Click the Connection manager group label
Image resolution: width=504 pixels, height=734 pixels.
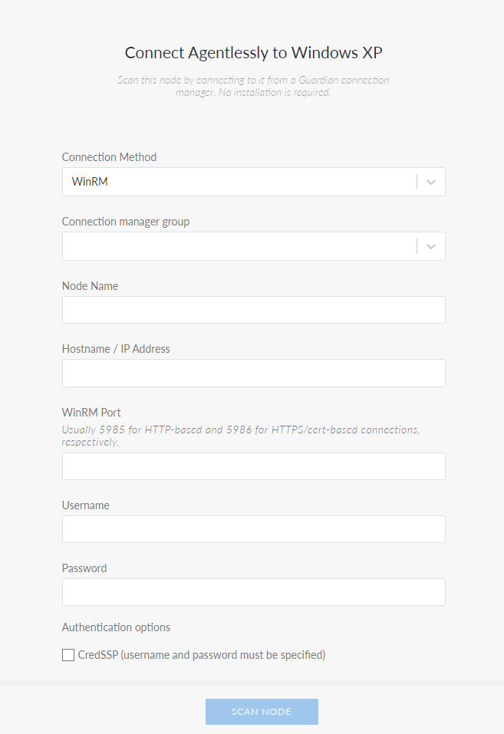126,222
